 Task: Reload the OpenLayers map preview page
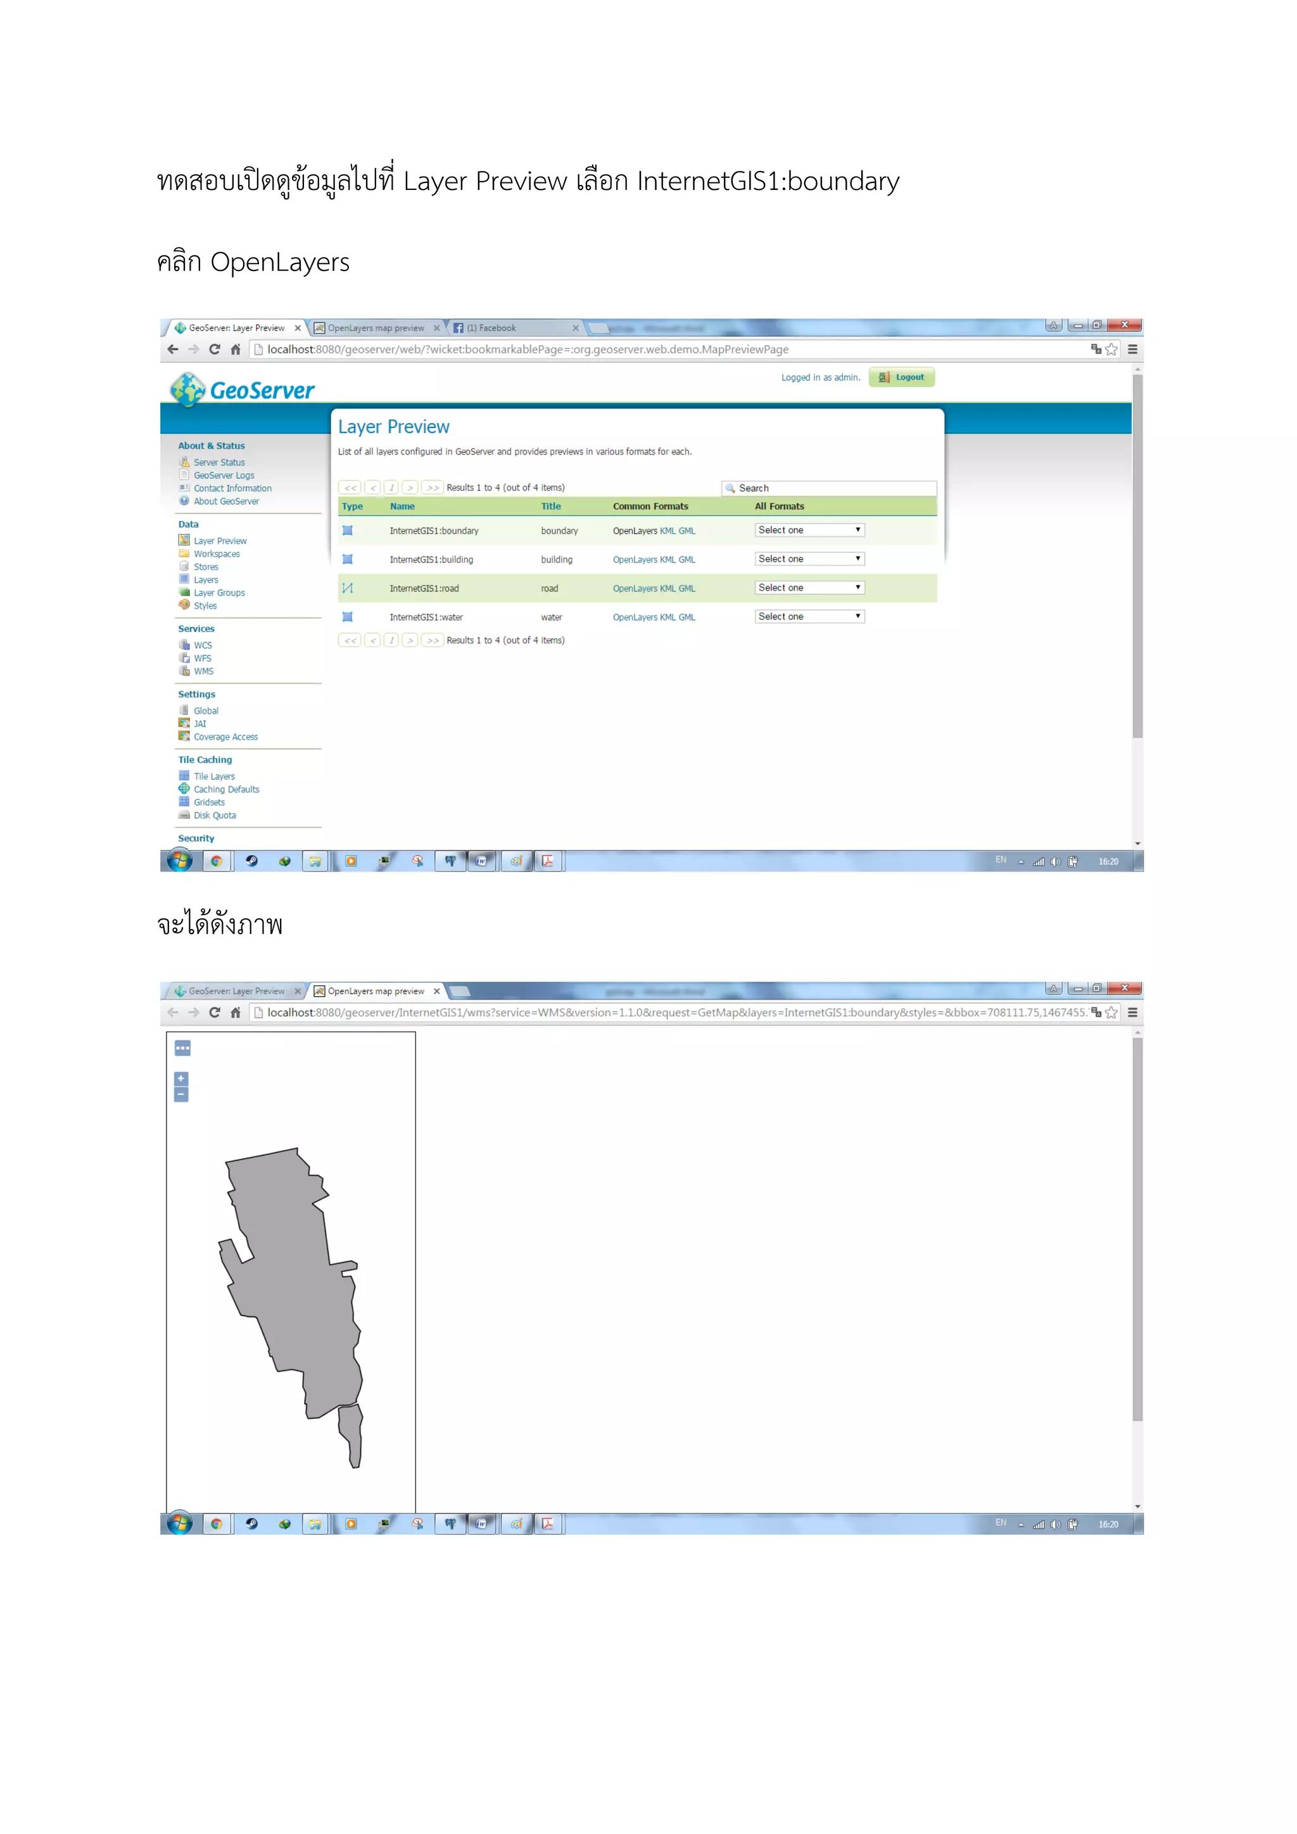pyautogui.click(x=214, y=1012)
